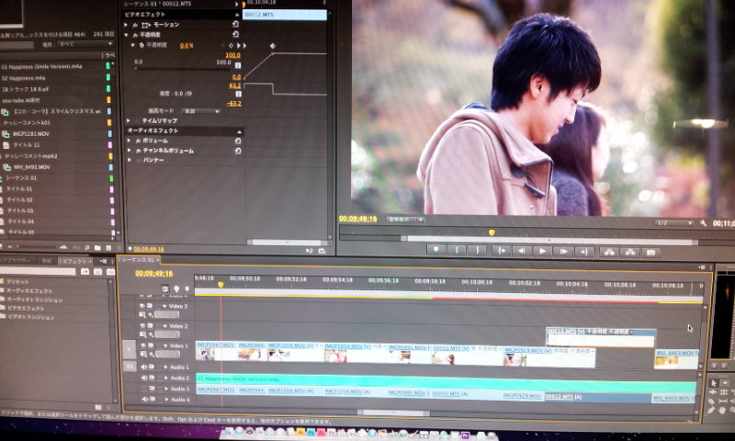Mark In point in program monitor
The image size is (735, 441).
[x=457, y=250]
